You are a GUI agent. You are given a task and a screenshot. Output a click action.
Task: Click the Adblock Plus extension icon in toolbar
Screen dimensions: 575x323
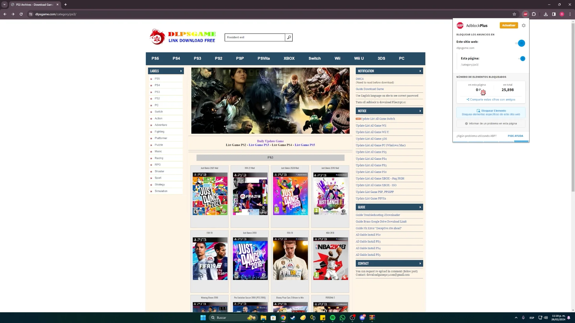[x=525, y=14]
